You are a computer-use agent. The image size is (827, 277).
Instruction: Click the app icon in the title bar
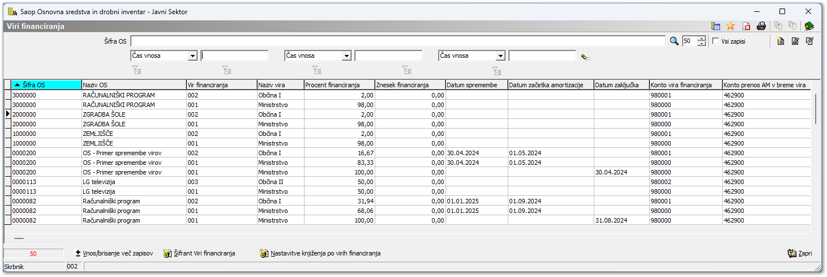click(x=12, y=11)
